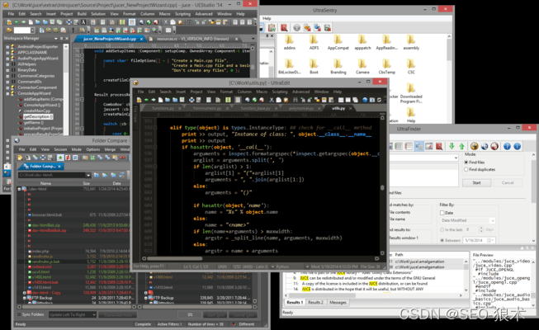Switch to the polynomial.py tab in UltraEdit
539x330 pixels.
pos(301,108)
